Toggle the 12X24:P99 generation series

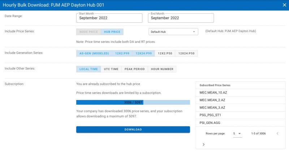coord(143,53)
